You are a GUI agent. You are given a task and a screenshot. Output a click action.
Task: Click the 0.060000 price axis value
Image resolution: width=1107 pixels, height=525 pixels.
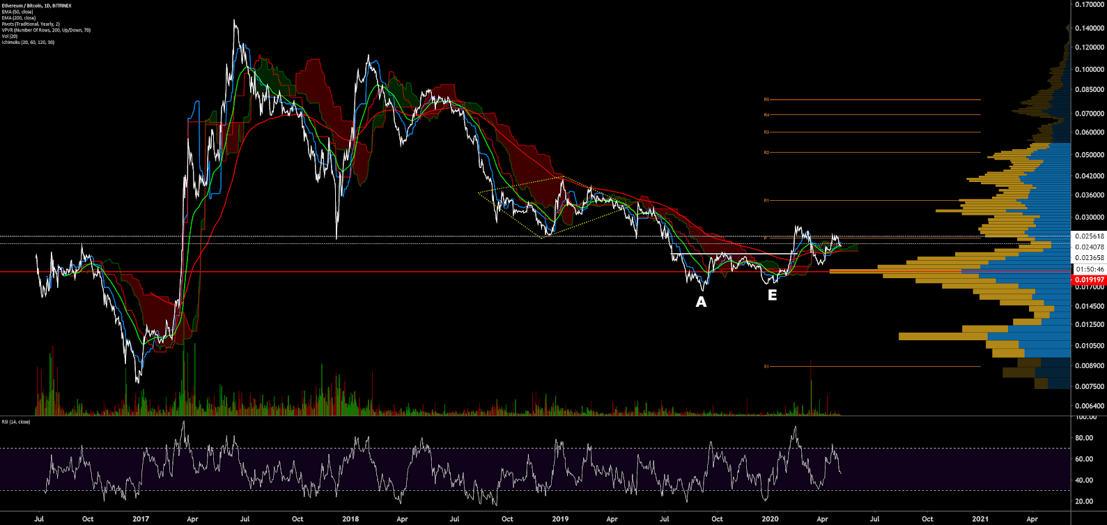[1090, 132]
